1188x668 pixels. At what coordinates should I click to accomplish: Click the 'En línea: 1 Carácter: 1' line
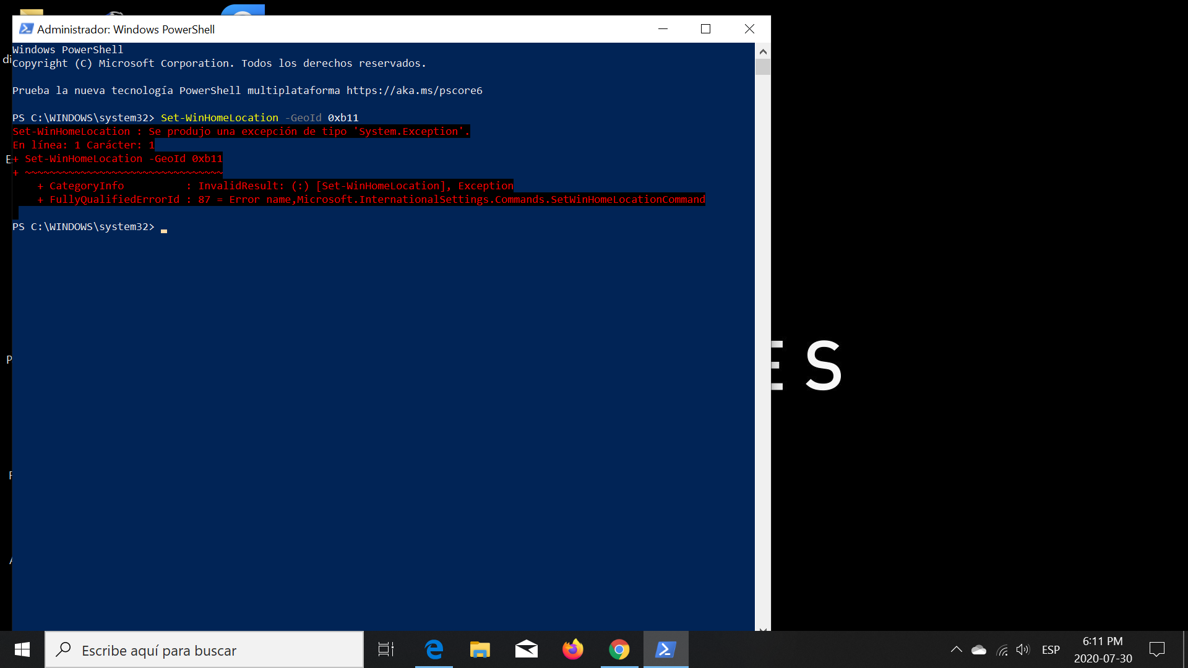[x=84, y=145]
